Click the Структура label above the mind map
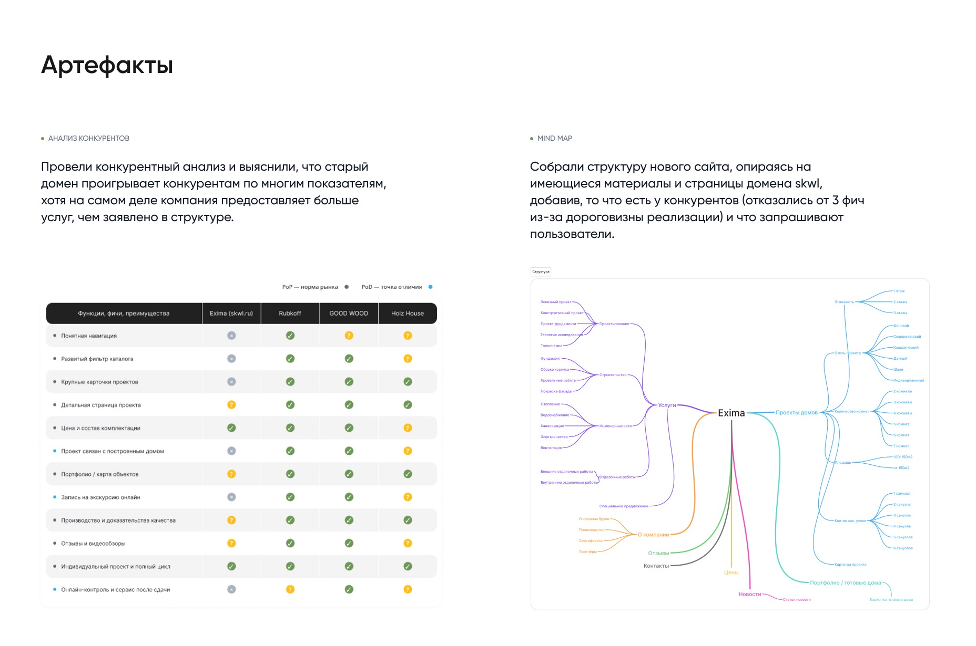 click(x=541, y=272)
